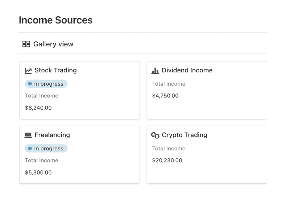Click the Total Income label on Freelancing
Image resolution: width=287 pixels, height=199 pixels.
pos(41,160)
